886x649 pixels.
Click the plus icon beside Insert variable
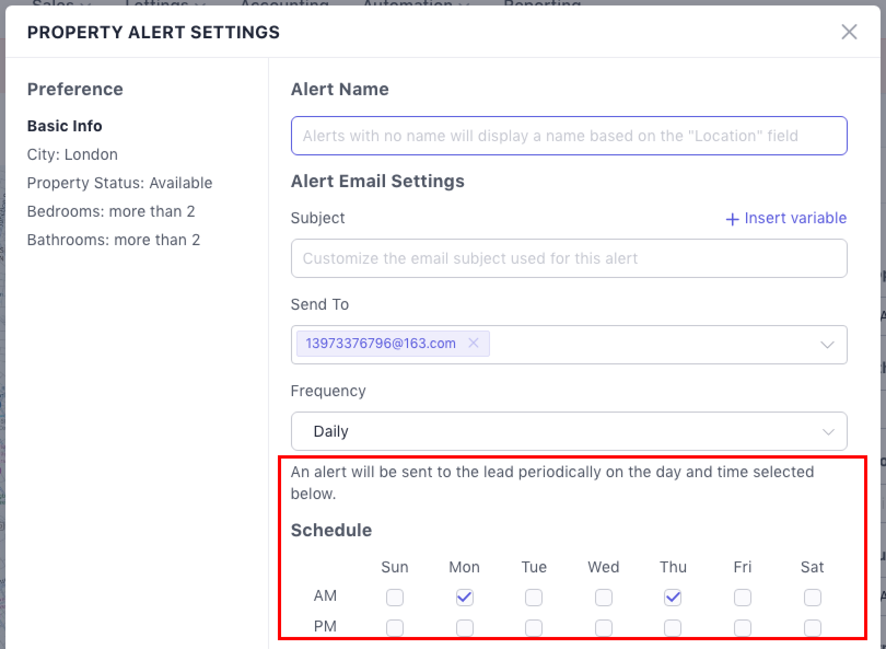[732, 219]
